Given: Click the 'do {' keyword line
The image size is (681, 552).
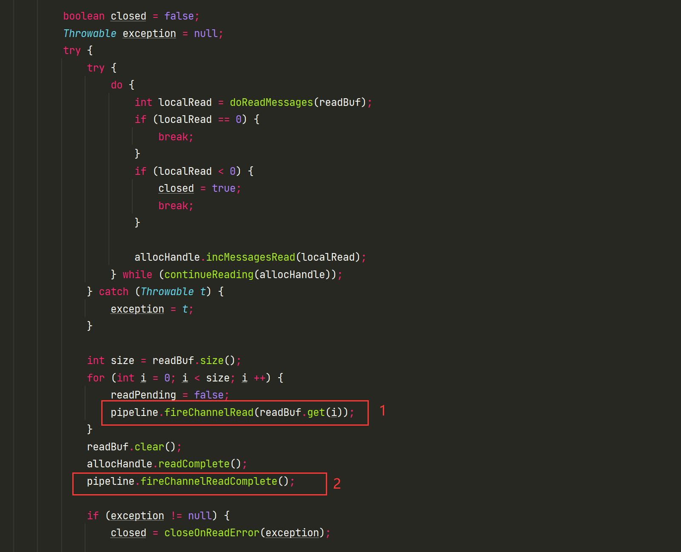Looking at the screenshot, I should pyautogui.click(x=123, y=85).
